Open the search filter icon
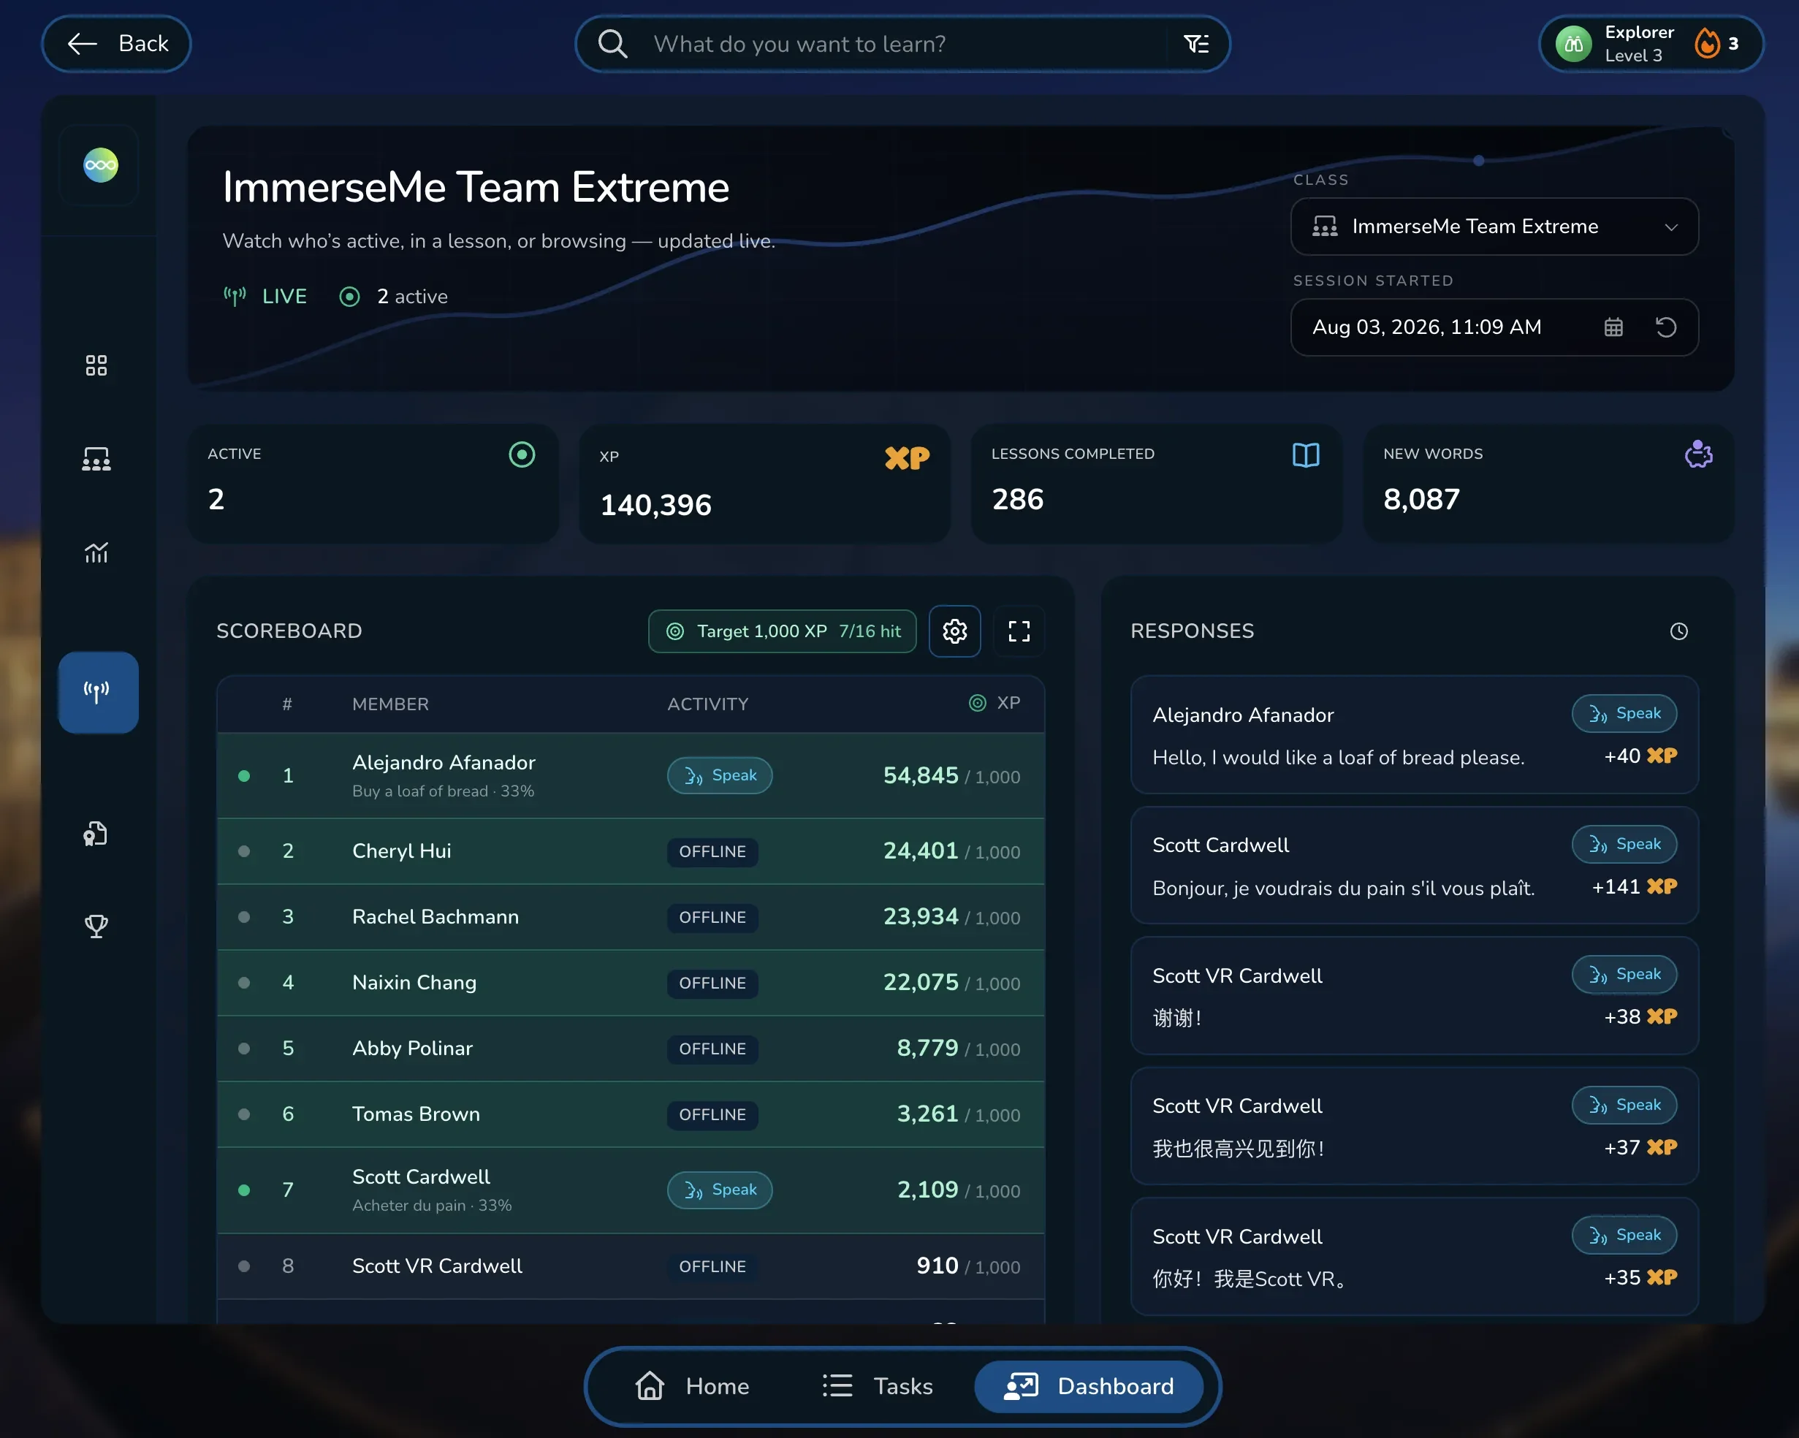The height and width of the screenshot is (1438, 1799). [x=1195, y=43]
